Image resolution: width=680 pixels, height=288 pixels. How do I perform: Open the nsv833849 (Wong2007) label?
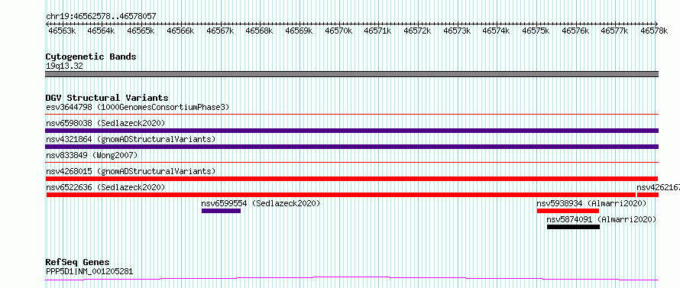click(x=92, y=155)
